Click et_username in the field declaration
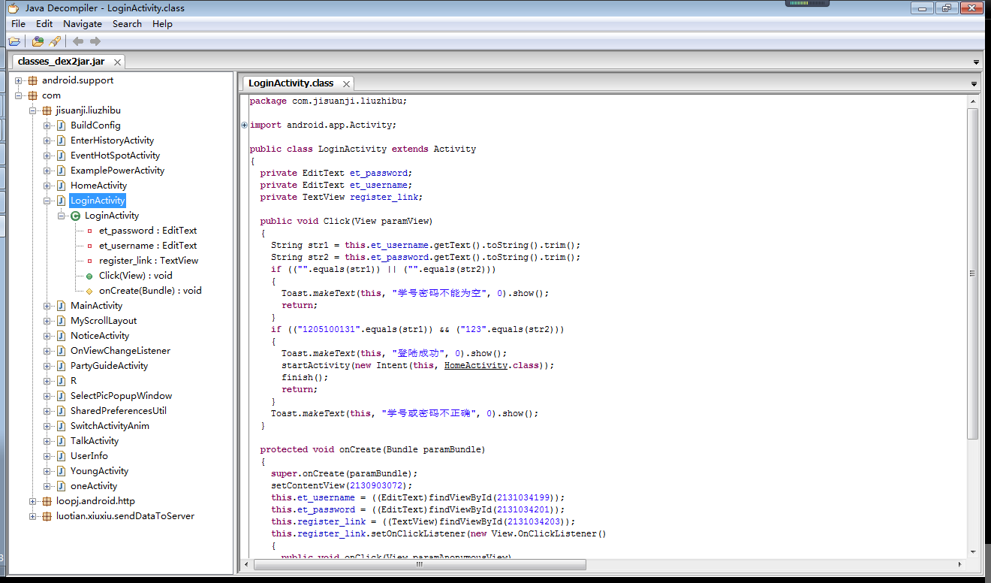991x583 pixels. point(378,185)
